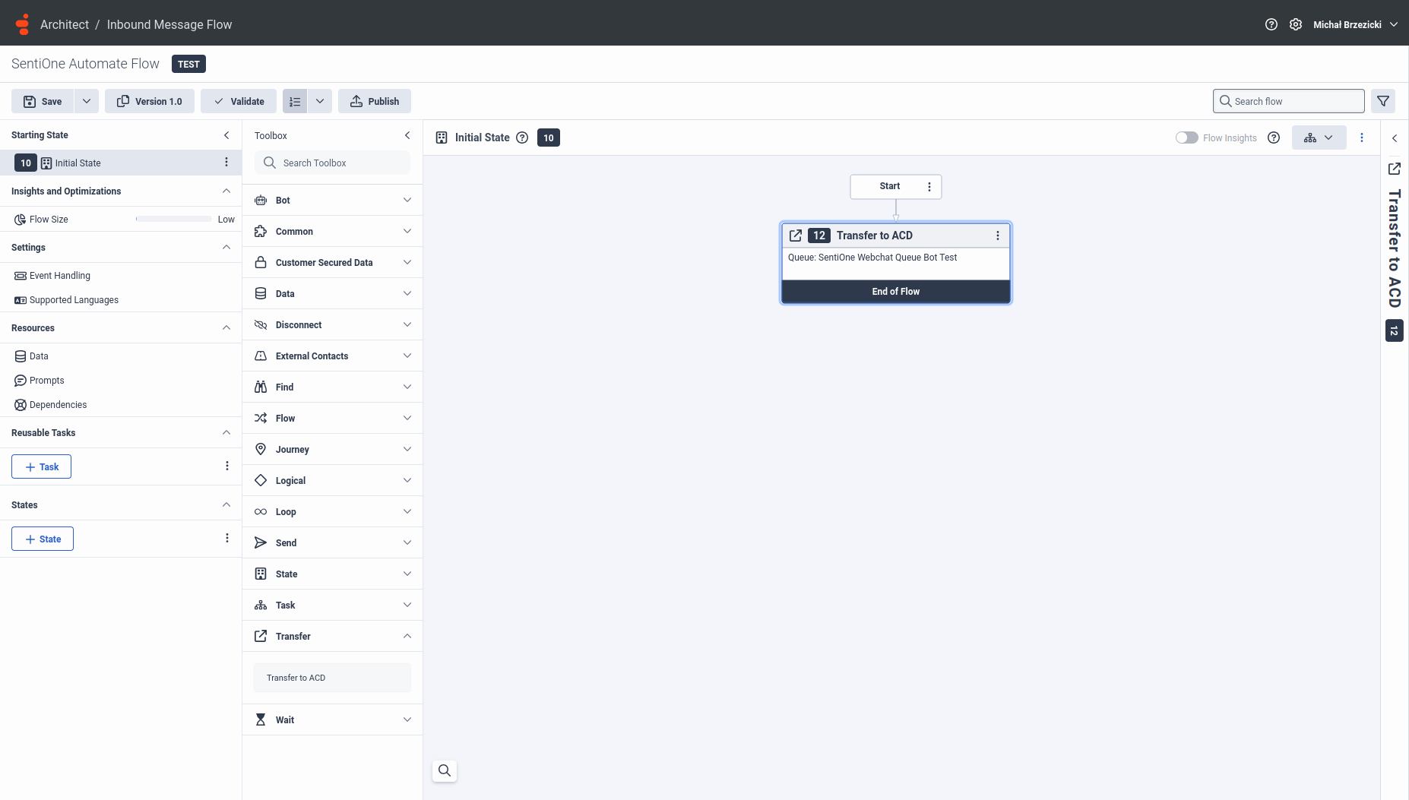Click the Initial State help icon
Image resolution: width=1409 pixels, height=800 pixels.
pos(522,138)
